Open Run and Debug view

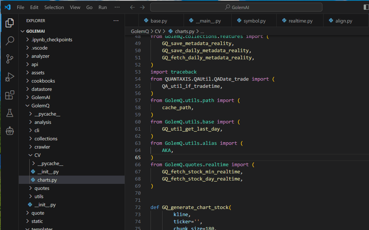[x=10, y=77]
